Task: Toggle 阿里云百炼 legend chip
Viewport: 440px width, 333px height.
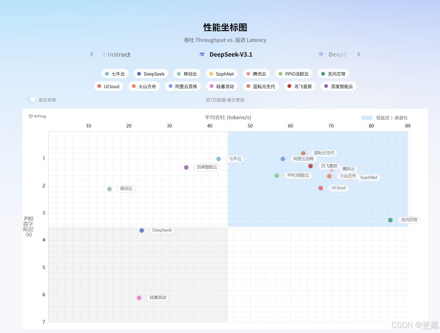Action: point(183,86)
